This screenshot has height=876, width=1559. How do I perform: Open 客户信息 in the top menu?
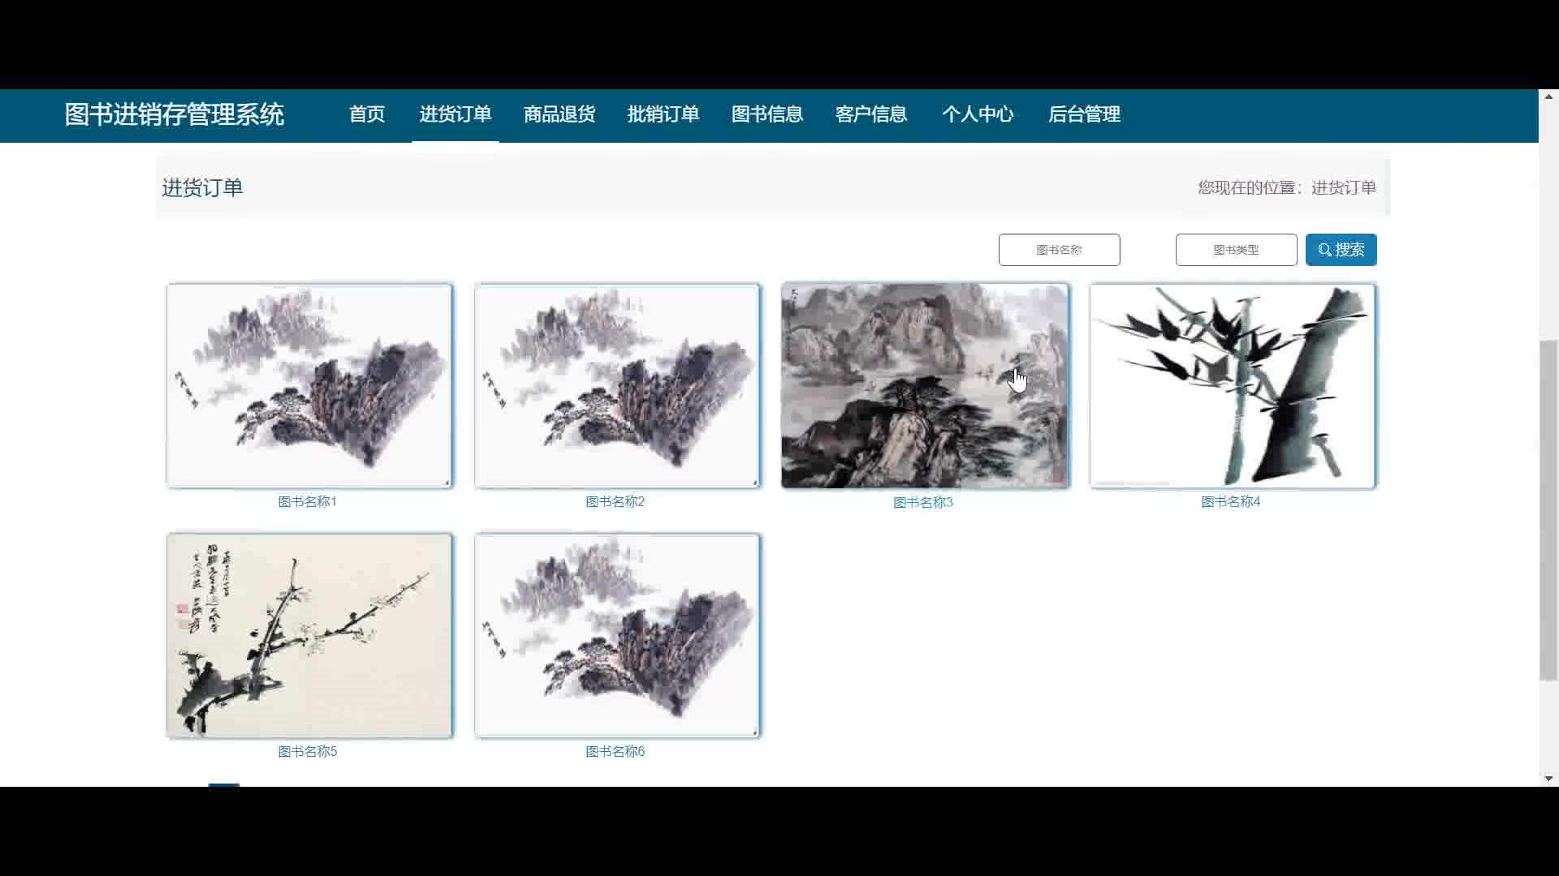871,114
